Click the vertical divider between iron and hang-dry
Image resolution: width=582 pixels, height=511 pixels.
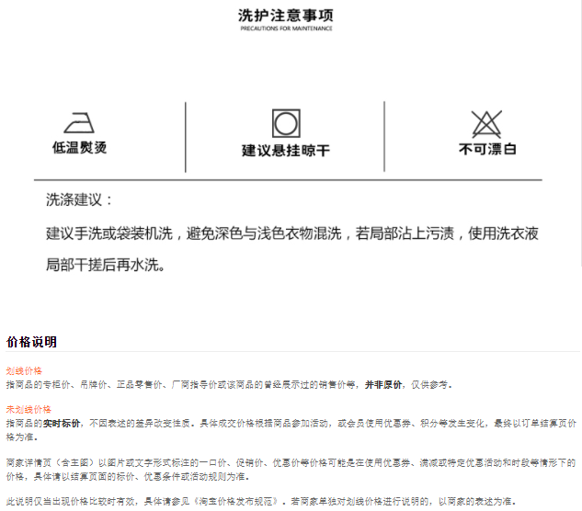[186, 137]
